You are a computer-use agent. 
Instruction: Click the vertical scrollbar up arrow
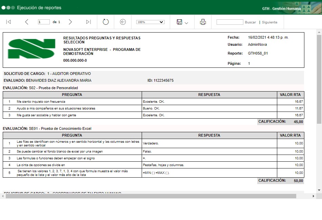click(x=319, y=32)
